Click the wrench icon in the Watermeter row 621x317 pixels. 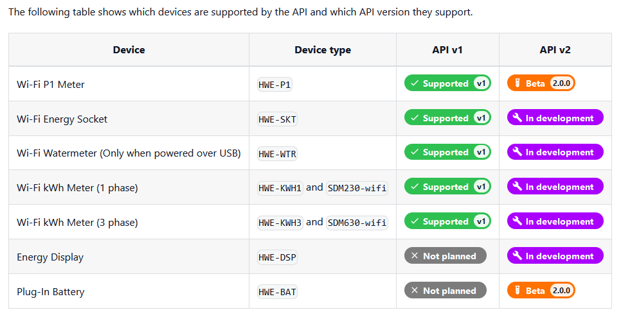517,151
